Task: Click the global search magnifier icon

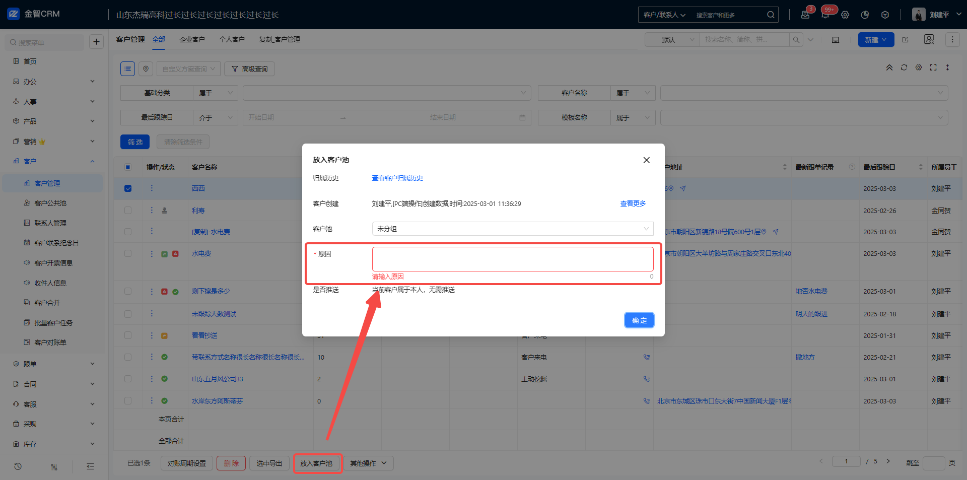Action: pyautogui.click(x=771, y=15)
